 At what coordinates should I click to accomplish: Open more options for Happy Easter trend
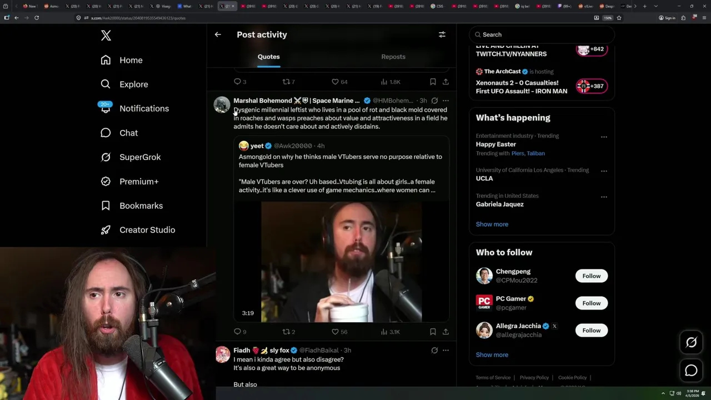coord(604,137)
